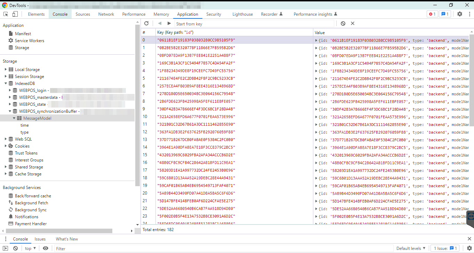Create live expression with eye icon
Viewport: 474px width, 253px height.
(46, 248)
